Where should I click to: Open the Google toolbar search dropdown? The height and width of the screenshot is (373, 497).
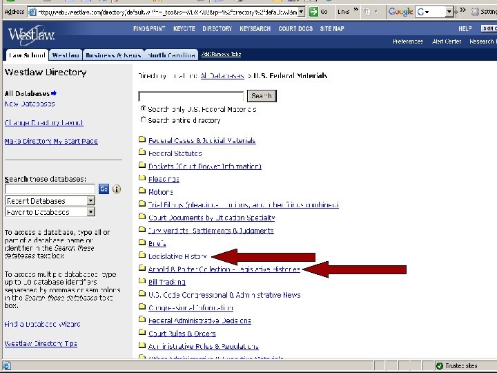click(x=449, y=12)
